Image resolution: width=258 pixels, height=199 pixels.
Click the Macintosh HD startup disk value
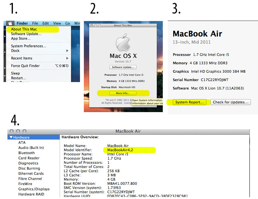(127, 87)
